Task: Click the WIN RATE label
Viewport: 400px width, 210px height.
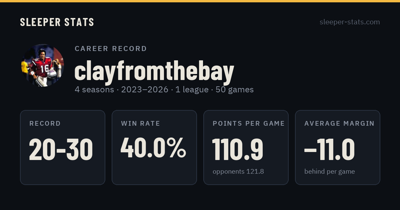Action: 141,124
